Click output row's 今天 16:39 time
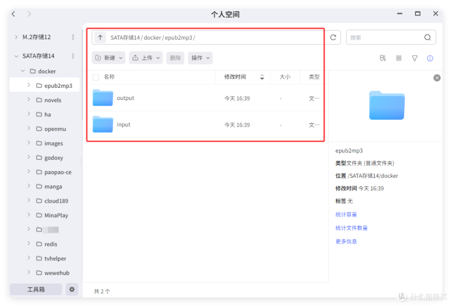451x306 pixels. (x=237, y=99)
